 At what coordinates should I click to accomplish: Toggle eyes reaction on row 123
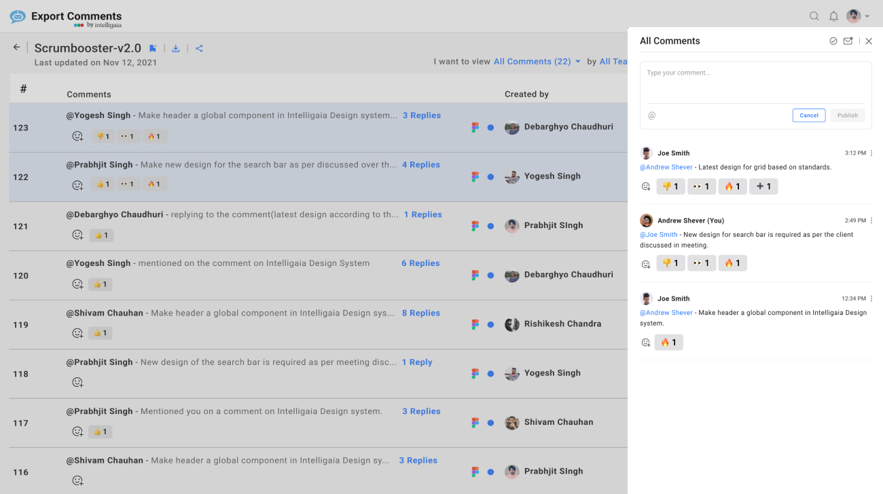click(x=128, y=136)
